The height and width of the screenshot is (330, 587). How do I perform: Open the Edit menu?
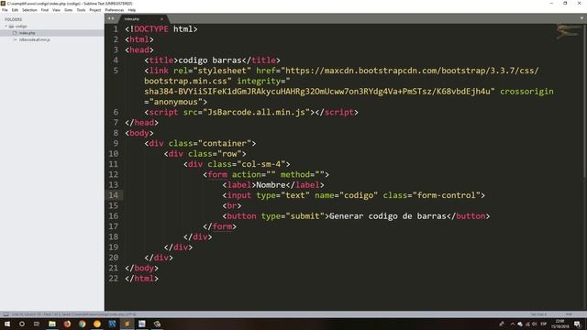15,10
